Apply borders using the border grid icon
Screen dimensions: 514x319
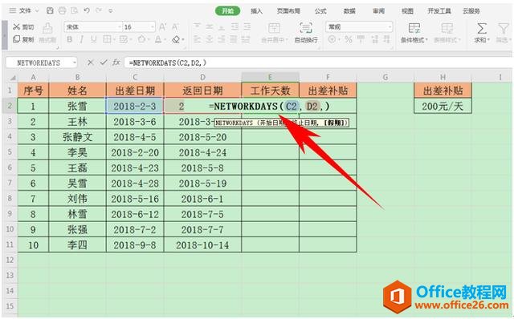coord(107,39)
